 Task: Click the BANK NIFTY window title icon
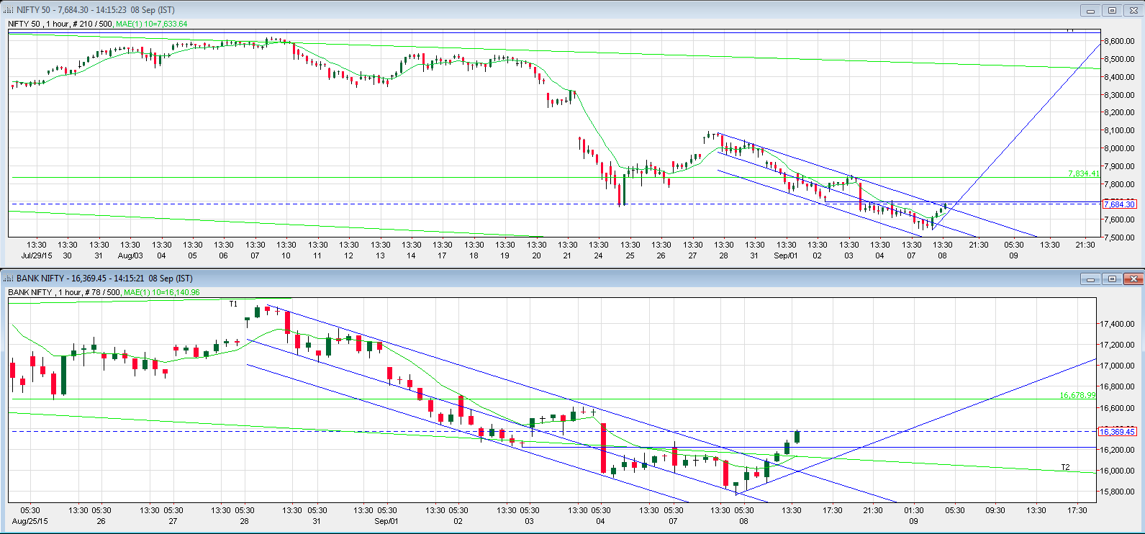pyautogui.click(x=9, y=279)
